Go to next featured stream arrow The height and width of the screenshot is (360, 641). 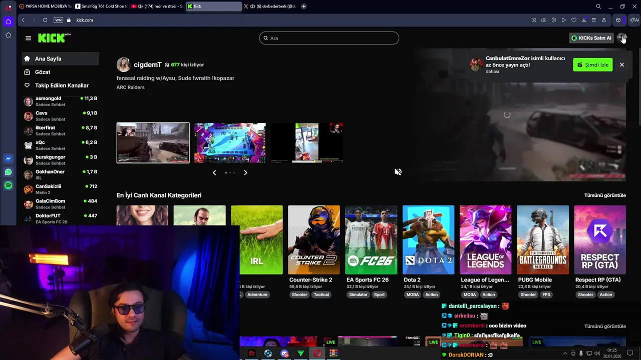pyautogui.click(x=245, y=172)
